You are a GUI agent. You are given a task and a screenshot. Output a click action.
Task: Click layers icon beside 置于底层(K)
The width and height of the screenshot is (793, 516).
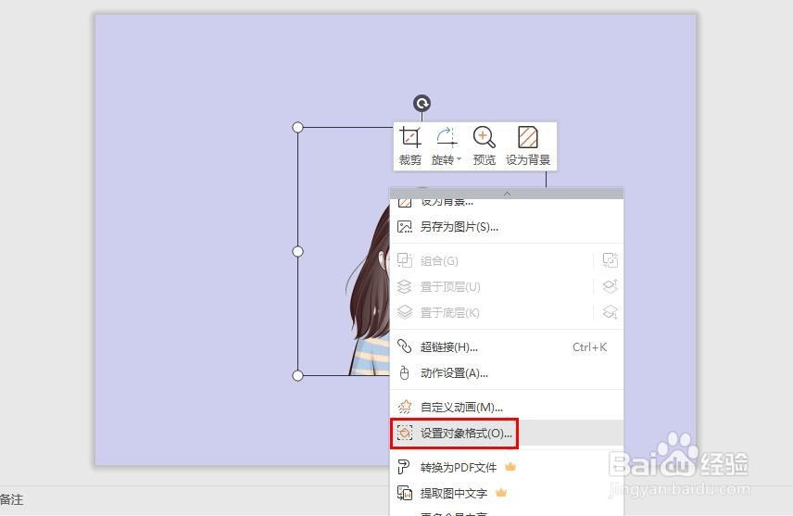pyautogui.click(x=405, y=312)
